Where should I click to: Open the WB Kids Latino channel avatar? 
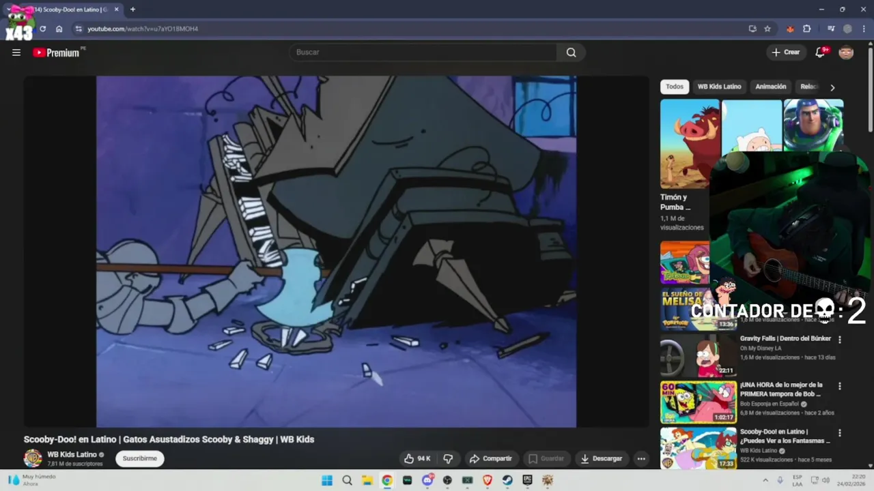coord(33,458)
